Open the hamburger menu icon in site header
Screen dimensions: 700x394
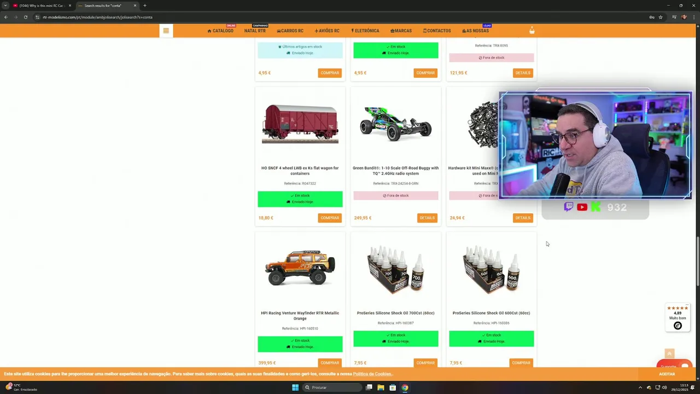166,31
